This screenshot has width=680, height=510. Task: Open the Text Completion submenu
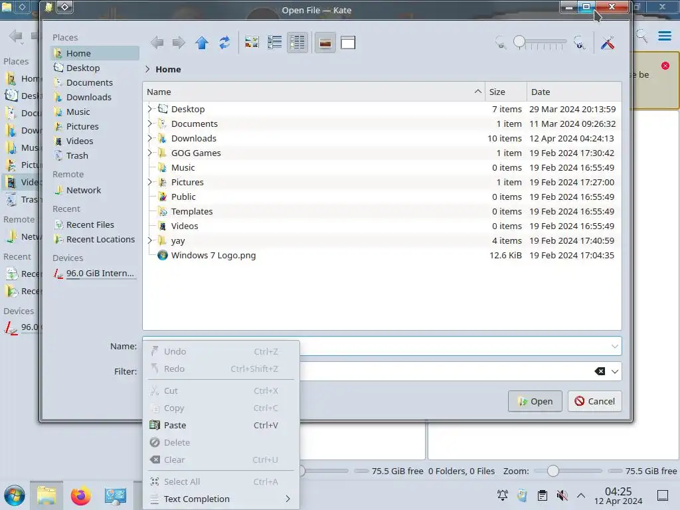tap(220, 499)
